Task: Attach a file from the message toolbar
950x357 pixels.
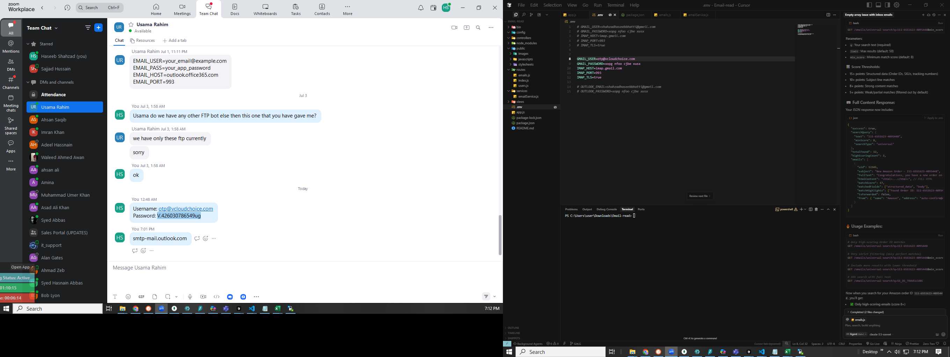Action: (x=155, y=297)
